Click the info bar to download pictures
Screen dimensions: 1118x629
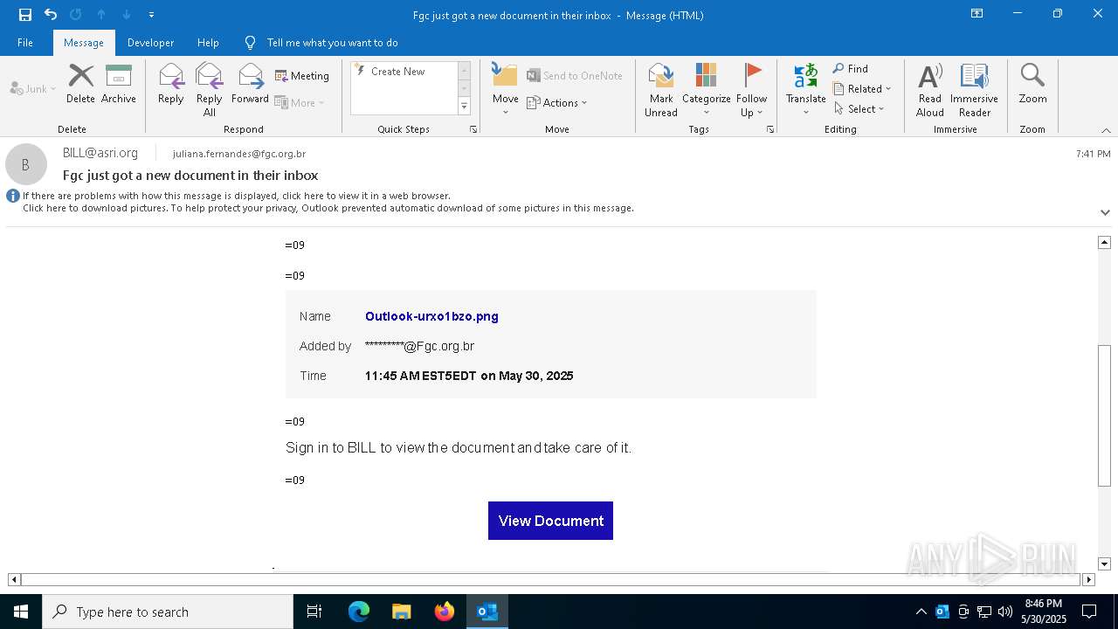[328, 209]
